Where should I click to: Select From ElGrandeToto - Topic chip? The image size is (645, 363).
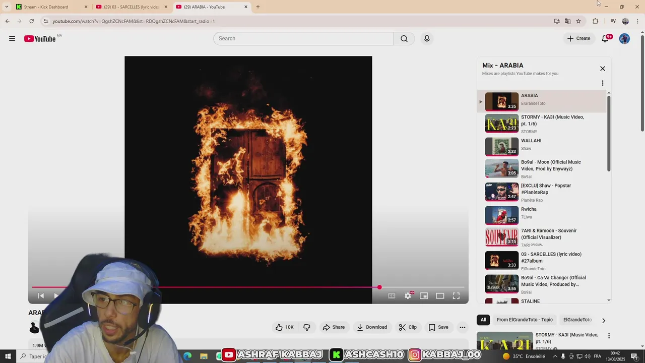tap(525, 320)
